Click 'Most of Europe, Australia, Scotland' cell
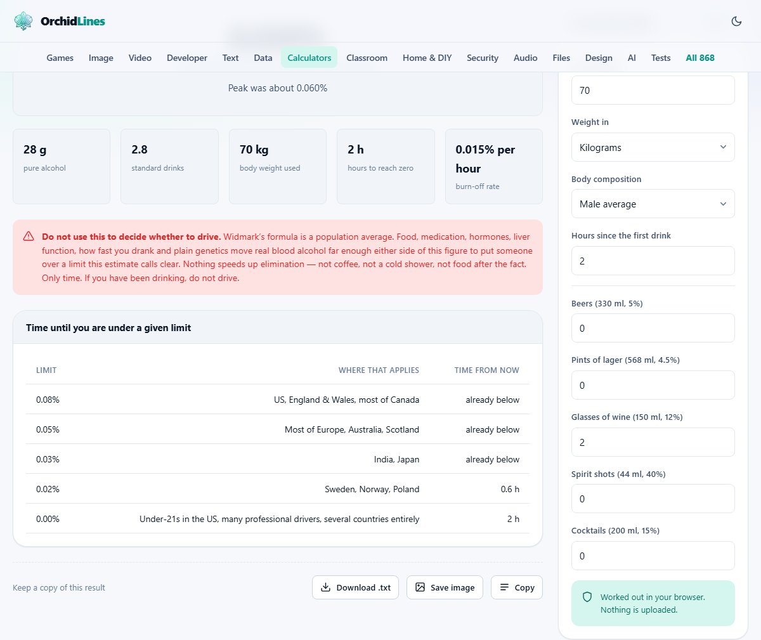 coord(352,429)
